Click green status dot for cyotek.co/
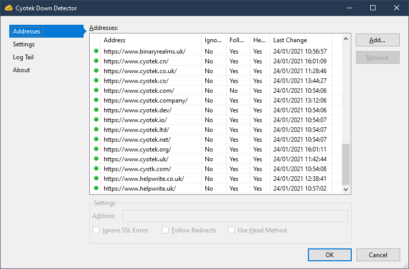The height and width of the screenshot is (269, 409). 96,80
